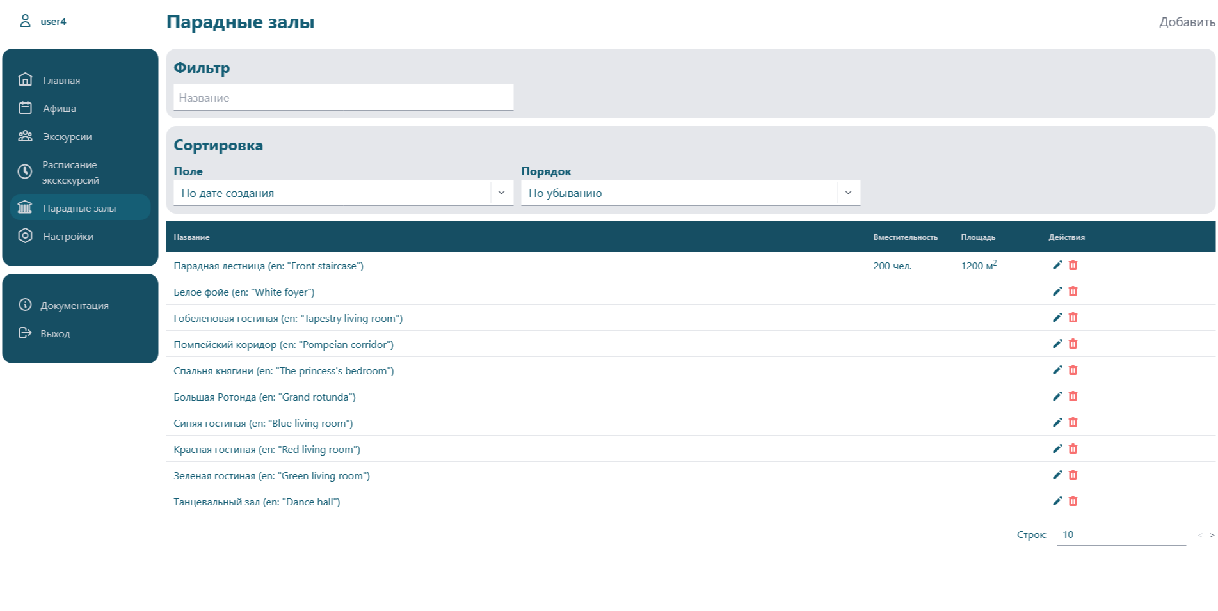Remove the Синяя гостиная entry
The image size is (1218, 611).
tap(1073, 422)
